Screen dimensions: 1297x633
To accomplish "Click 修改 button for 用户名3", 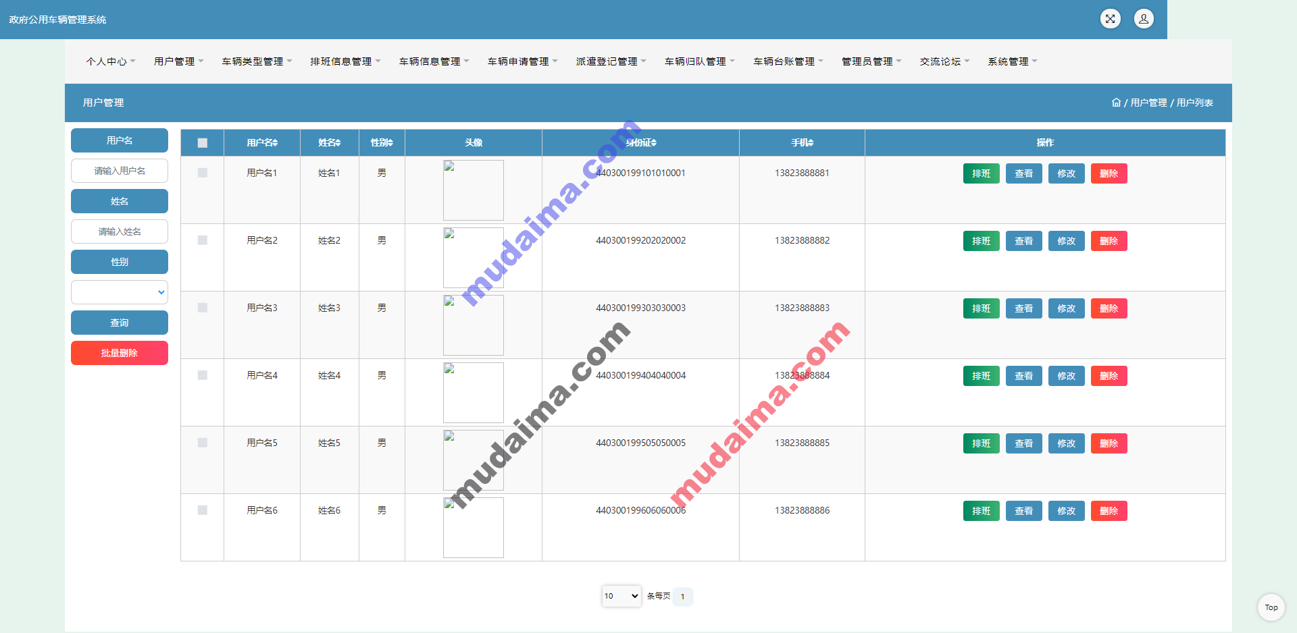I will pos(1066,308).
